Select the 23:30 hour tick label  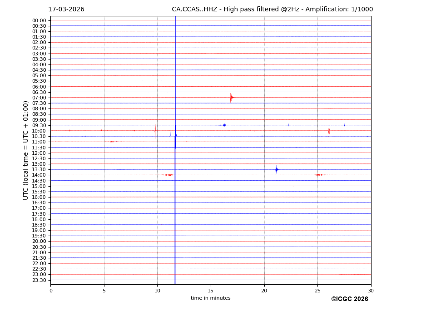(x=39, y=280)
